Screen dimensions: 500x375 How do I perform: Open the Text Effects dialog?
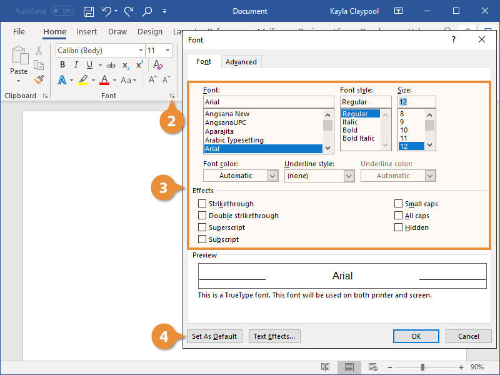(274, 336)
